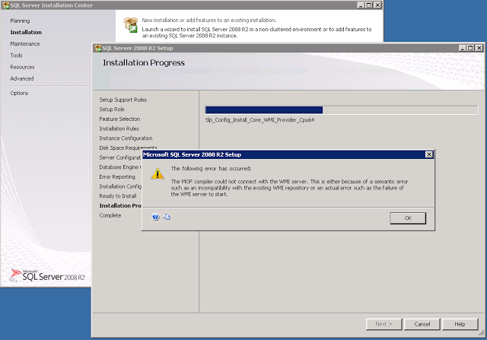Image resolution: width=487 pixels, height=340 pixels.
Task: Close the Microsoft SQL Server Setup error dialog
Action: coord(429,154)
